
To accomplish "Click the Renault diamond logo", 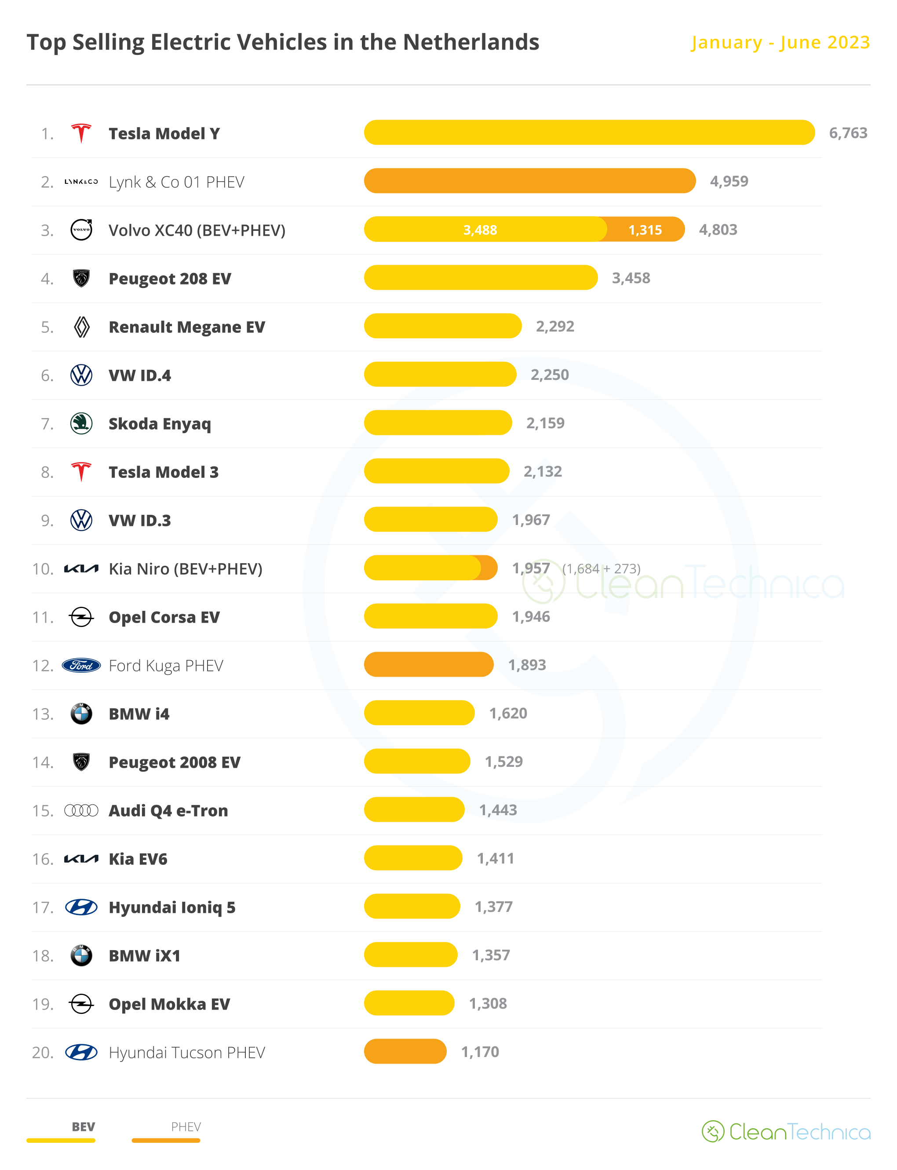I will tap(81, 327).
